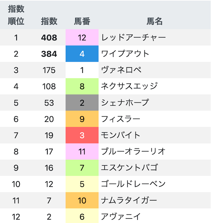Click the pink number 12 cell
This screenshot has height=223, width=212.
82,38
